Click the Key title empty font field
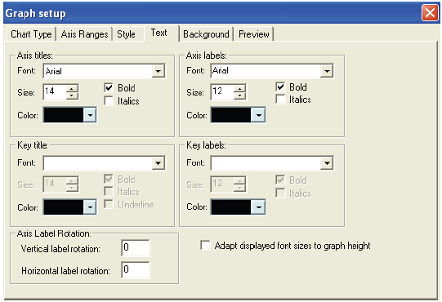This screenshot has height=302, width=442. pos(98,163)
